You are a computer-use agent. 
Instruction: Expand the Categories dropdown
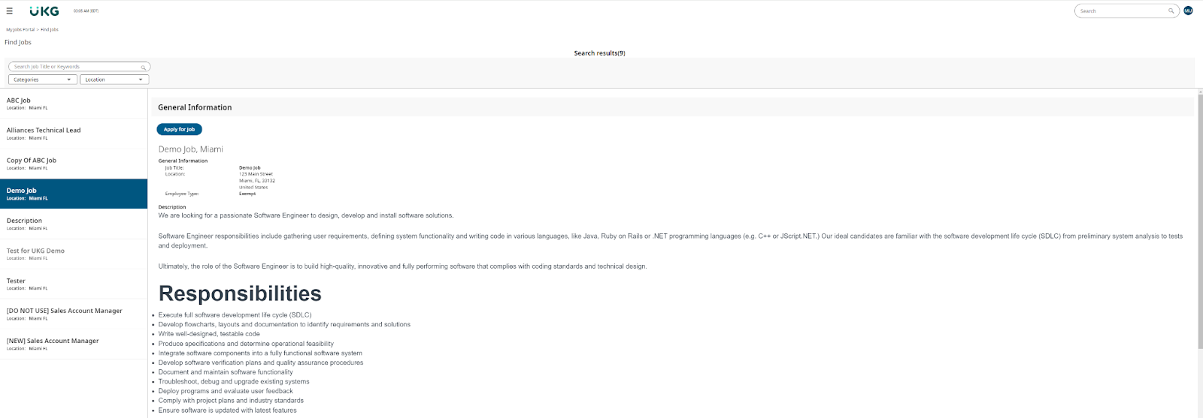pos(42,80)
